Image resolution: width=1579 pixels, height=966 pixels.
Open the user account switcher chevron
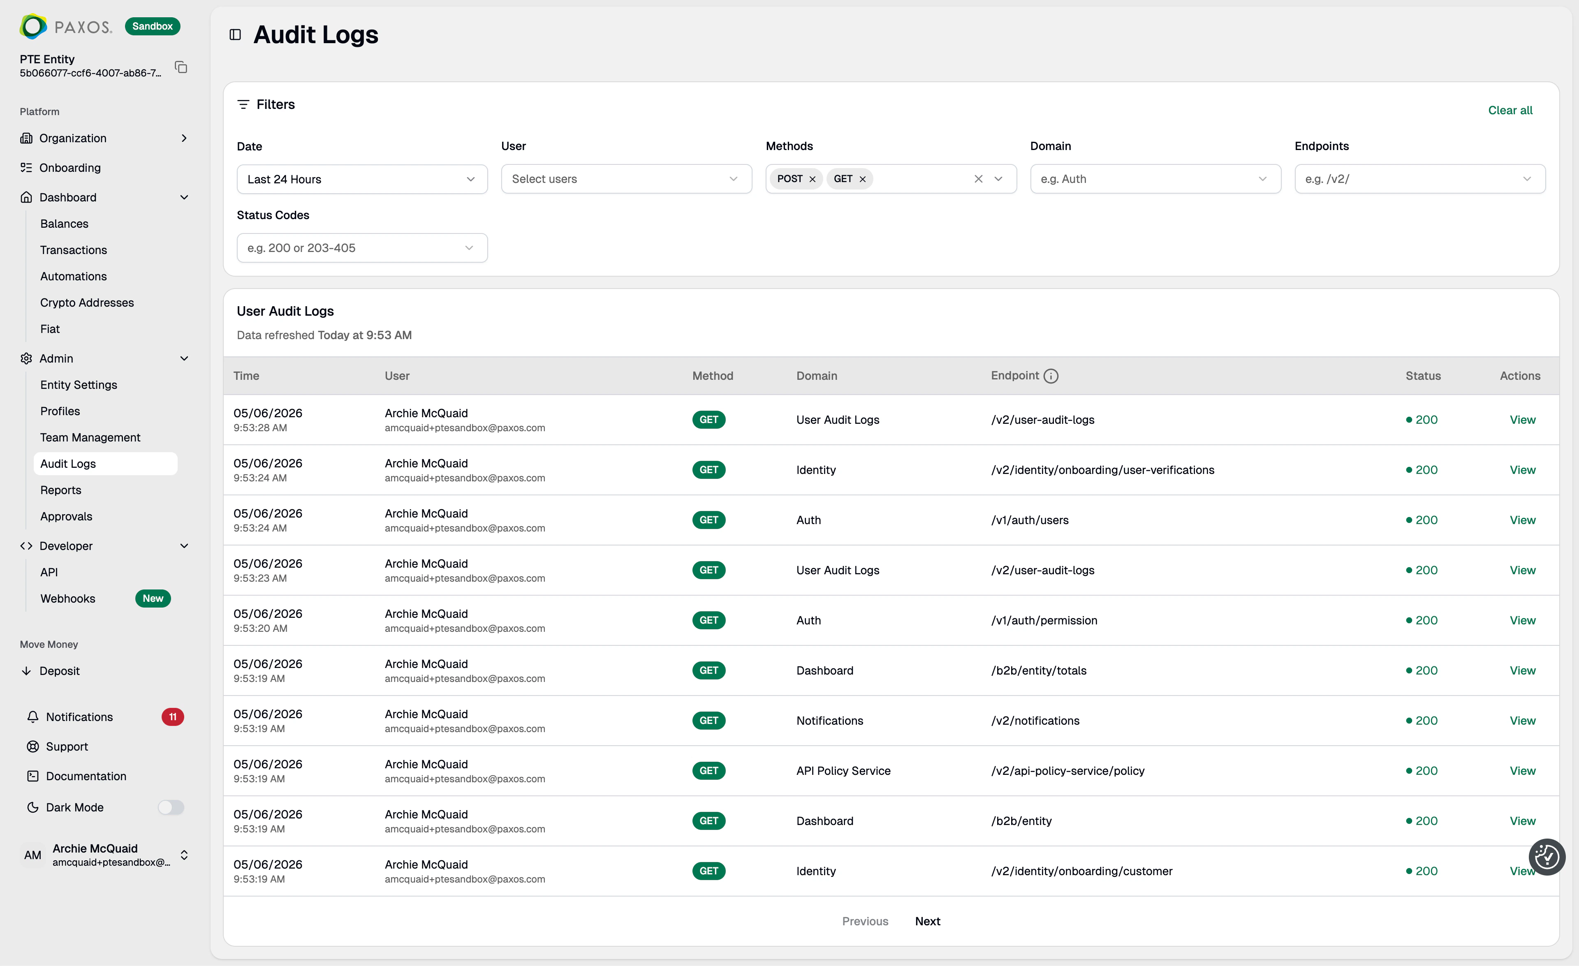185,855
